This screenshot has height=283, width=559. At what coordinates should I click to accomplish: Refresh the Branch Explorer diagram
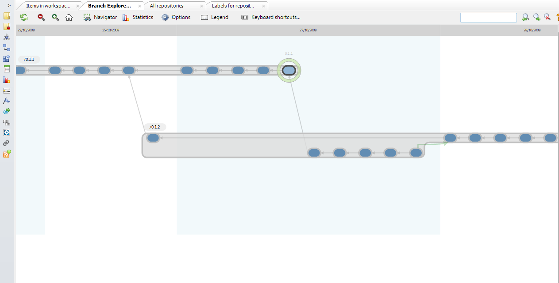pyautogui.click(x=24, y=17)
